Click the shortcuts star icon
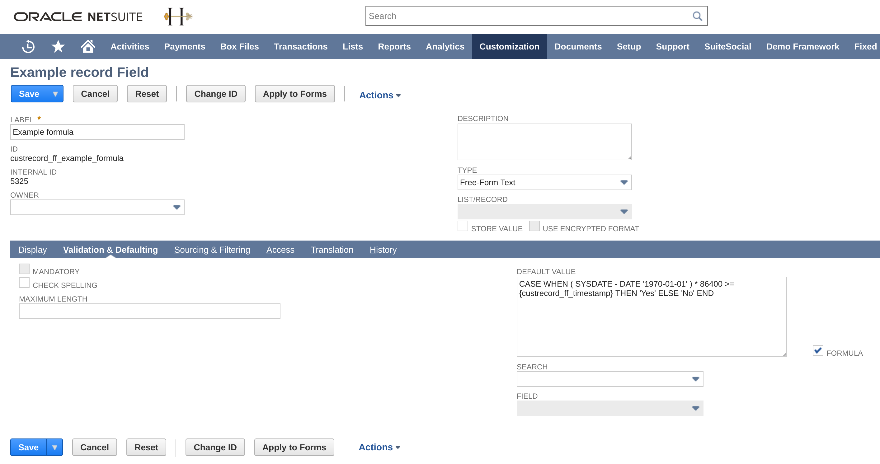This screenshot has width=880, height=464. pos(58,46)
